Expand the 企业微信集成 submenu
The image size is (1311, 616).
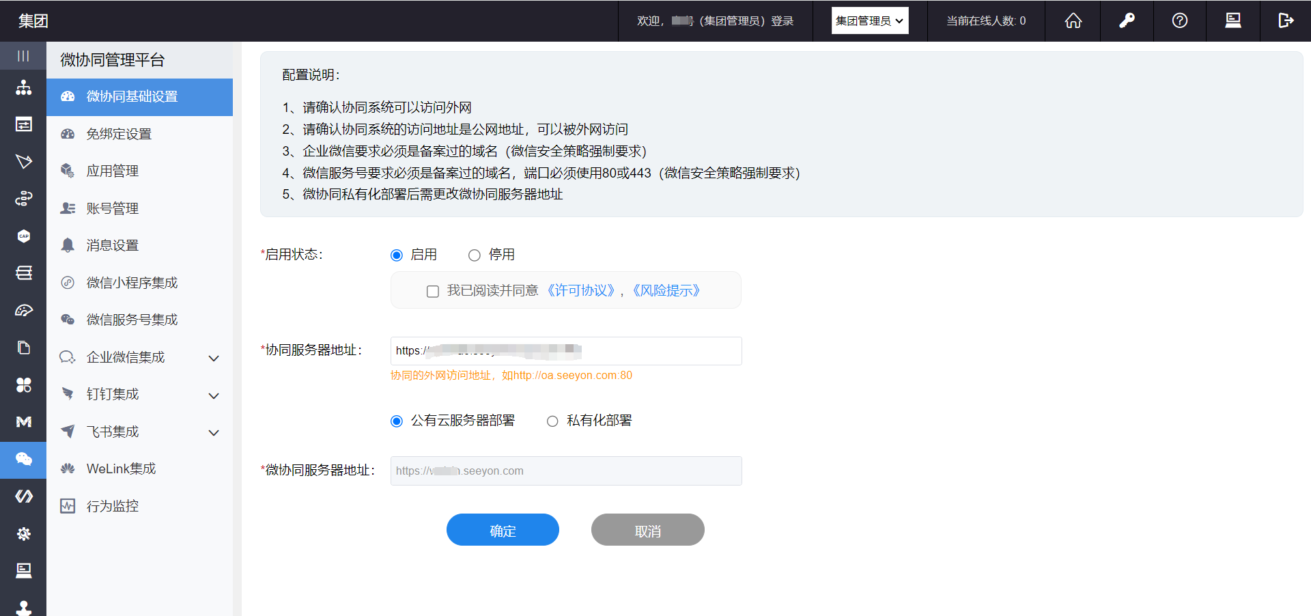(213, 358)
